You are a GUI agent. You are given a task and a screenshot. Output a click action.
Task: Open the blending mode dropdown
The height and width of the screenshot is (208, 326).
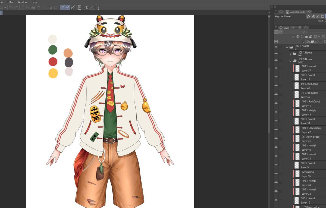(x=294, y=32)
